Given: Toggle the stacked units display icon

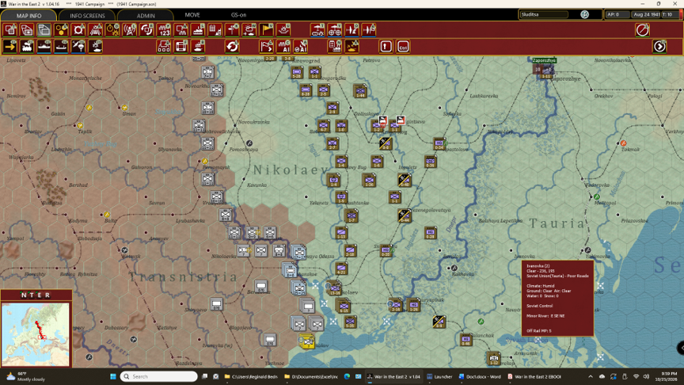Looking at the screenshot, I should tap(27, 30).
